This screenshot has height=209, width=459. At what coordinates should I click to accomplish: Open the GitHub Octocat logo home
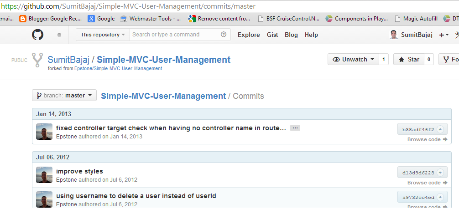(37, 35)
